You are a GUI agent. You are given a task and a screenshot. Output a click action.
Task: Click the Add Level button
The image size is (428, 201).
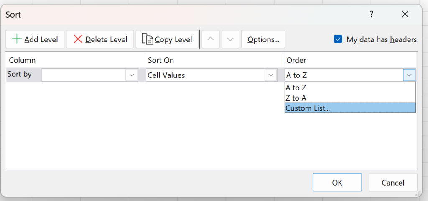pyautogui.click(x=35, y=39)
